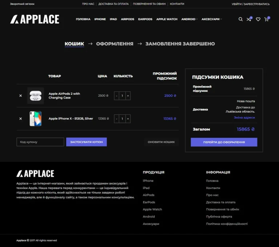Image resolution: width=279 pixels, height=247 pixels.
Task: Open the wishlist heart icon
Action: (x=258, y=19)
